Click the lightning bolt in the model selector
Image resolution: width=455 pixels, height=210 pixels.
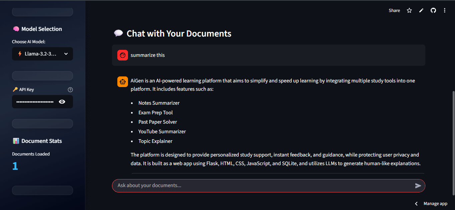19,53
